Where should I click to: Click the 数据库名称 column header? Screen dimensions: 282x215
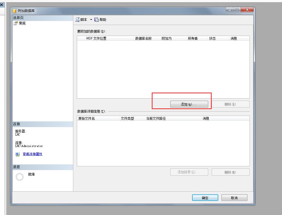[x=147, y=38]
